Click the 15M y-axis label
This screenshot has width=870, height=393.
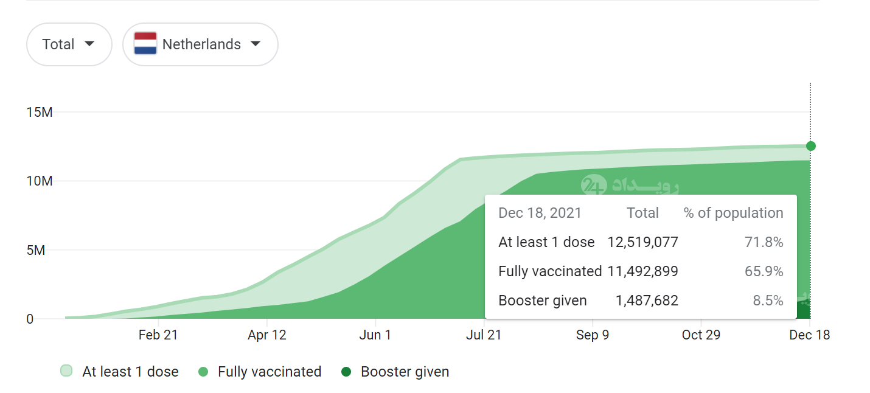point(40,113)
